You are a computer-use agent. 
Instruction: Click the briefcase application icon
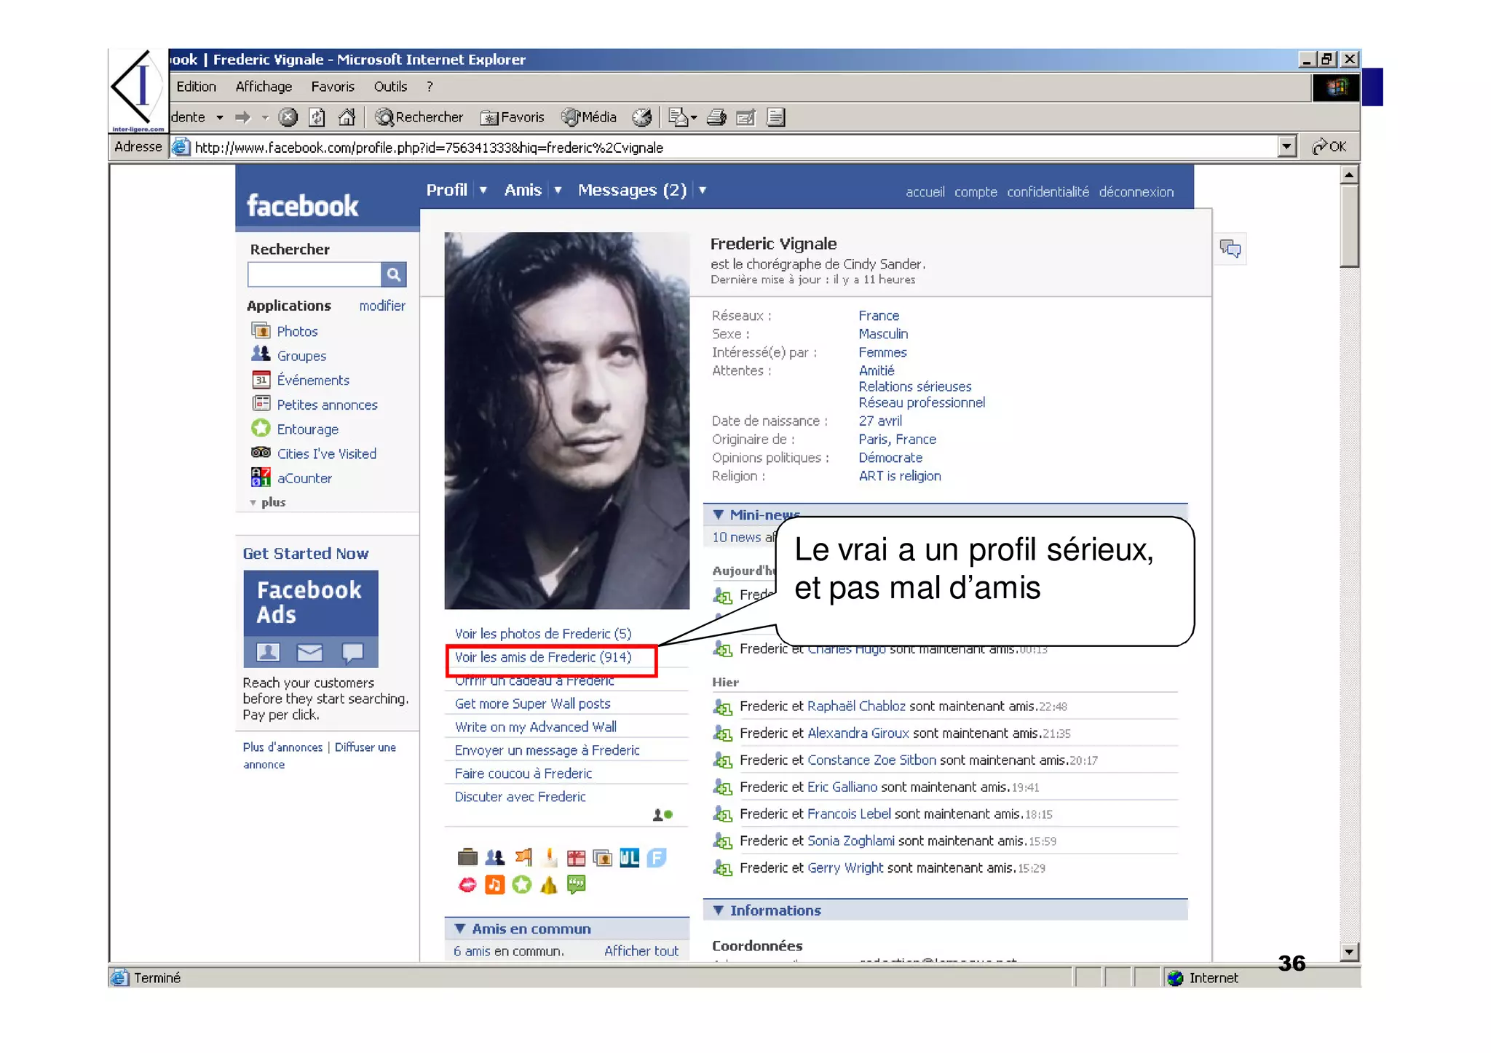(467, 858)
